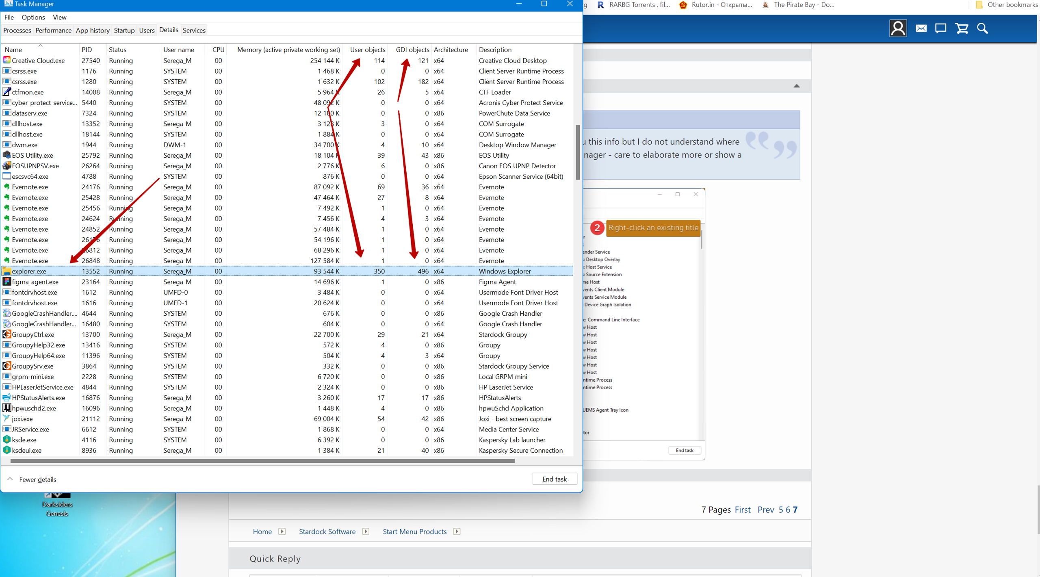Select the JRService.exe process row

(x=288, y=429)
